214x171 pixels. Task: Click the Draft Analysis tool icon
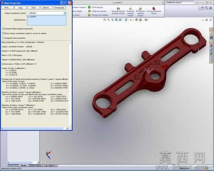[x=89, y=7]
